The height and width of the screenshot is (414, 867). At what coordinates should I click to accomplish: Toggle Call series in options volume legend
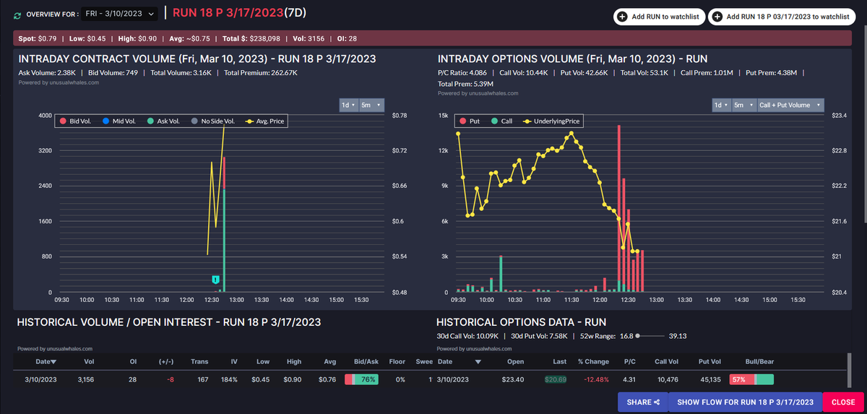coord(501,121)
